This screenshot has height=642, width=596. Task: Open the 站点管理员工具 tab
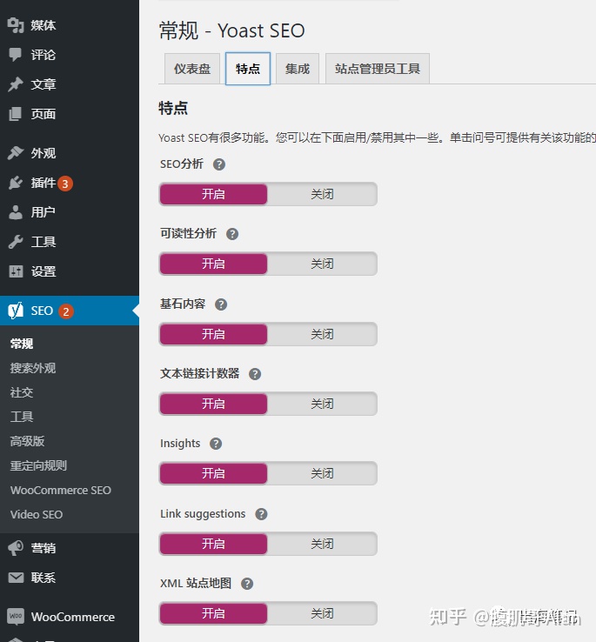point(378,69)
